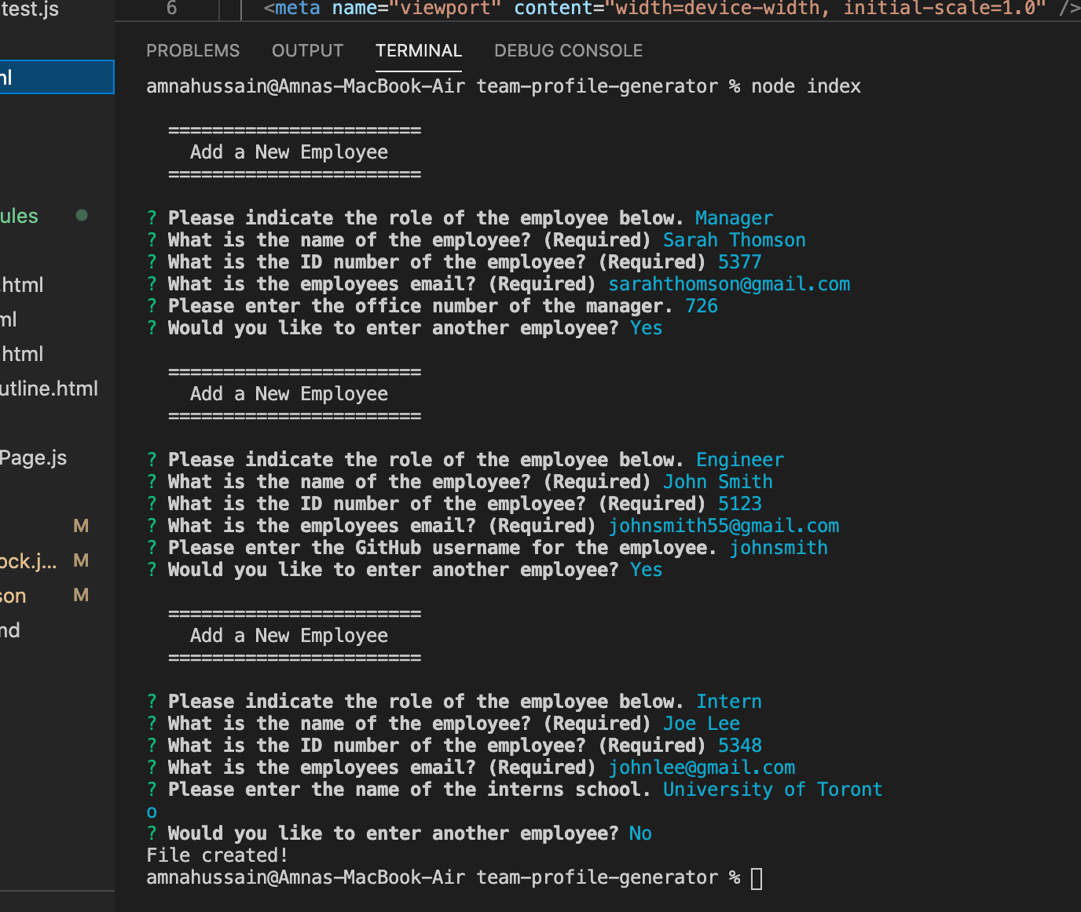Screen dimensions: 1081x912
Task: Click the green modified dot beside node_modules
Action: [81, 216]
